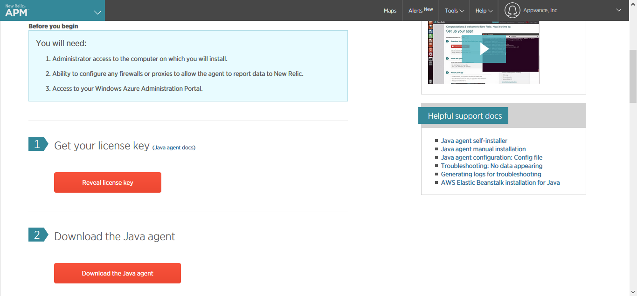Expand the Help dropdown menu
637x296 pixels.
coord(484,11)
